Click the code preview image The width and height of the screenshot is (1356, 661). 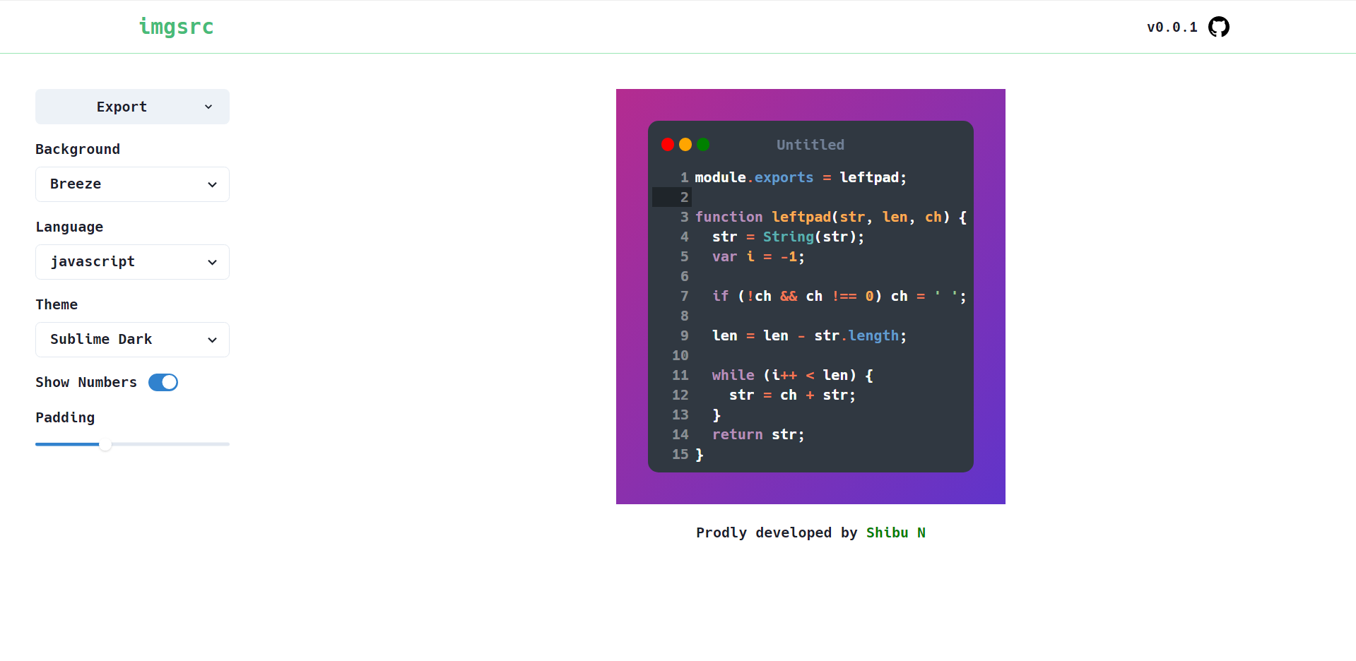click(810, 297)
